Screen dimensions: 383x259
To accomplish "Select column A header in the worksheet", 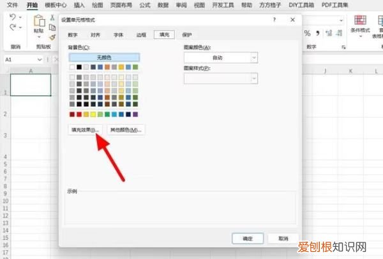I will pos(31,71).
